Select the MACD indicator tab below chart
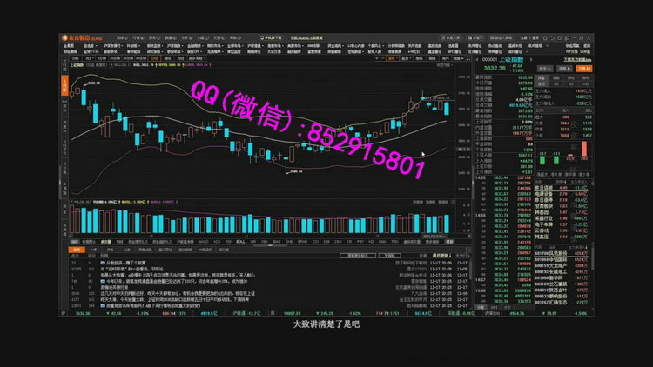Image resolution: width=653 pixels, height=367 pixels. (203, 241)
